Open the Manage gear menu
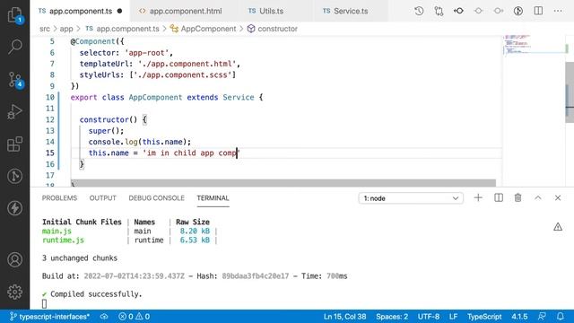This screenshot has height=323, width=574. click(14, 292)
